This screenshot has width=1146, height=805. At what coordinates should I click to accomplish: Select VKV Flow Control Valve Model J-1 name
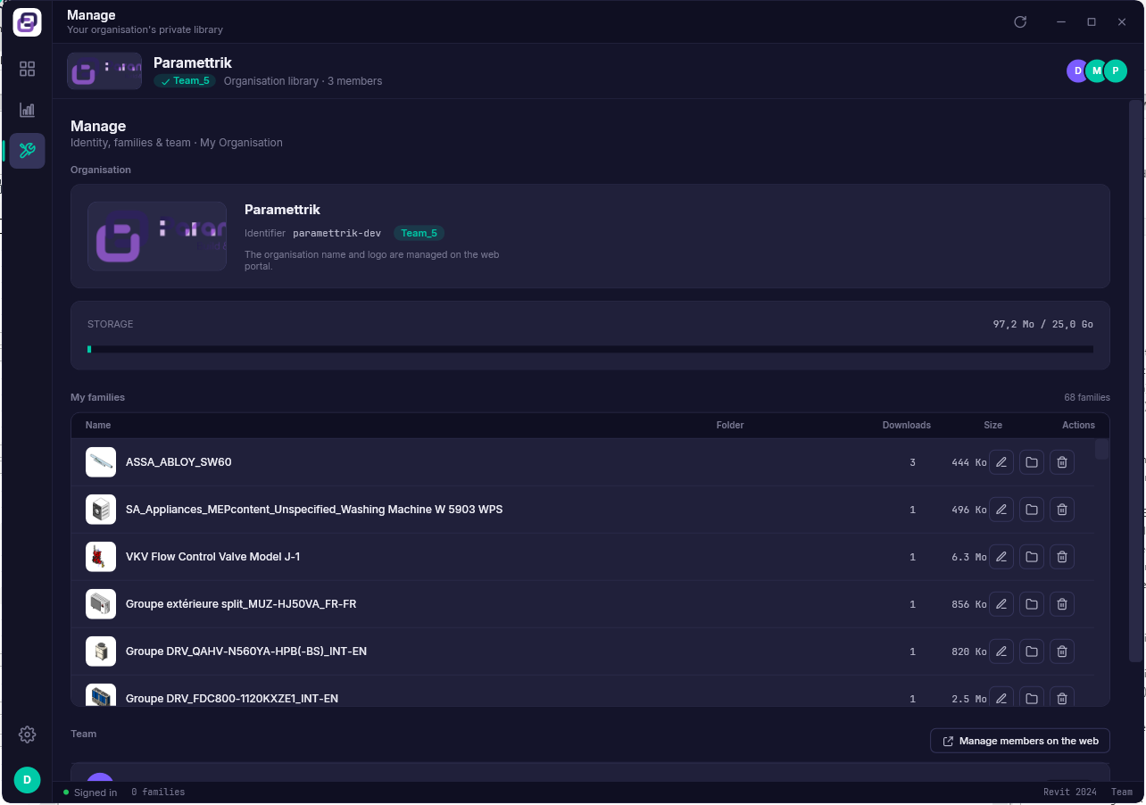212,557
